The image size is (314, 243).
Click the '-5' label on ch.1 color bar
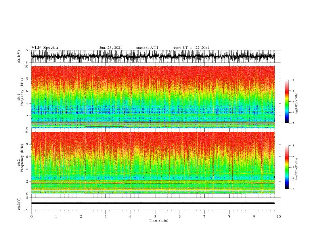click(293, 102)
